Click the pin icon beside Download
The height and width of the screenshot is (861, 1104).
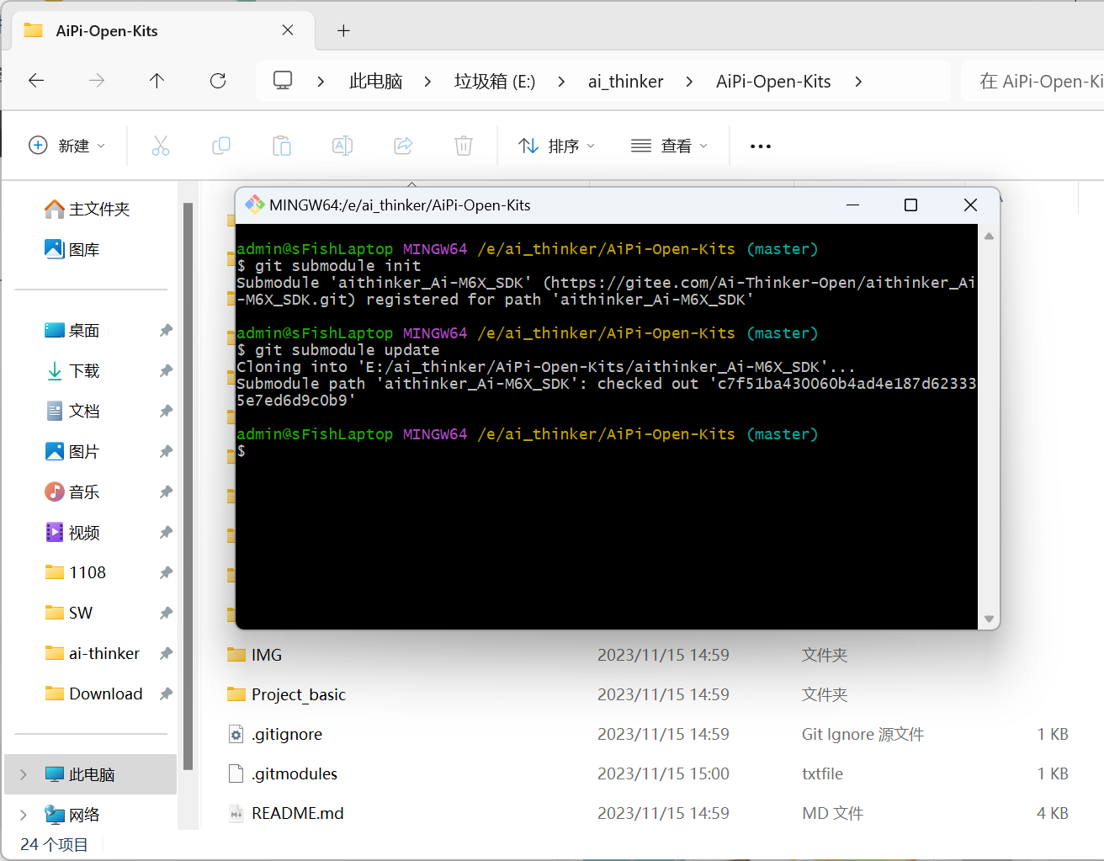pyautogui.click(x=166, y=694)
